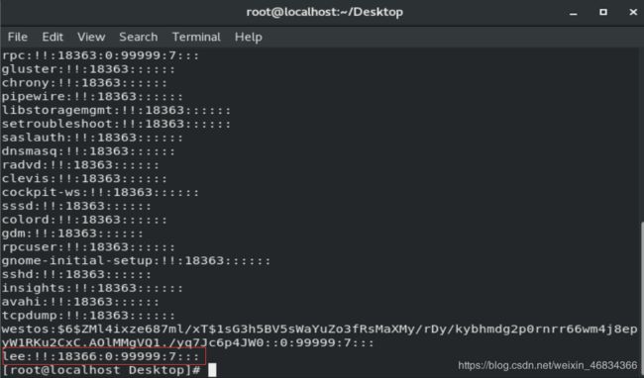This screenshot has width=644, height=378.
Task: Click the colord:!!:18363 line
Action: [84, 220]
